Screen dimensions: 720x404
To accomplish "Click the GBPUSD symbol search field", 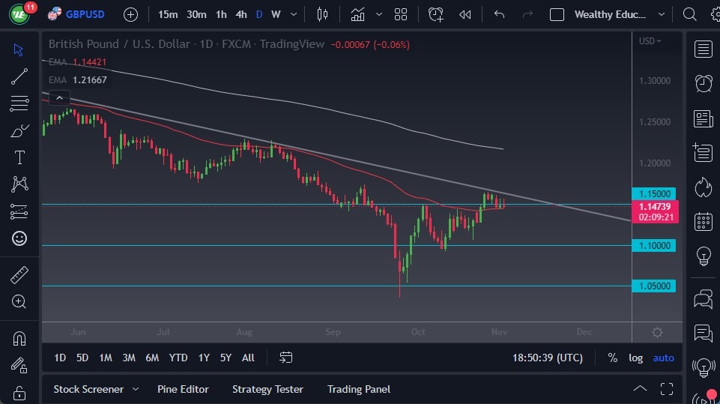I will pyautogui.click(x=85, y=14).
